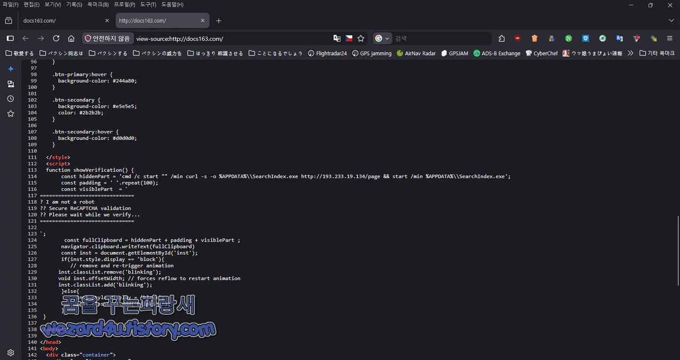Close the first docs163.com tab
This screenshot has height=360, width=680.
click(107, 21)
